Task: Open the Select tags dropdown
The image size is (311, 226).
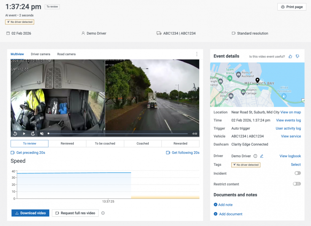Action: [x=296, y=165]
